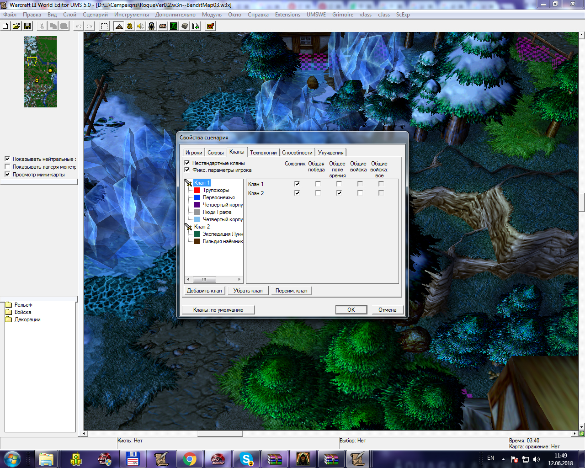Activate the selection brush dashed-square icon
This screenshot has height=468, width=585.
[x=105, y=26]
